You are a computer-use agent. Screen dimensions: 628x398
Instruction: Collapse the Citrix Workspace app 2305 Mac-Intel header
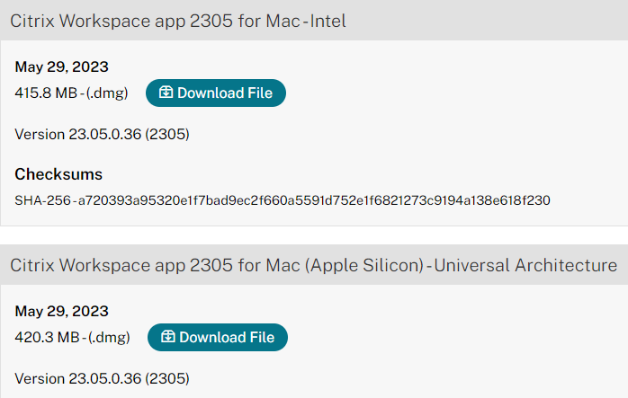[x=314, y=21]
